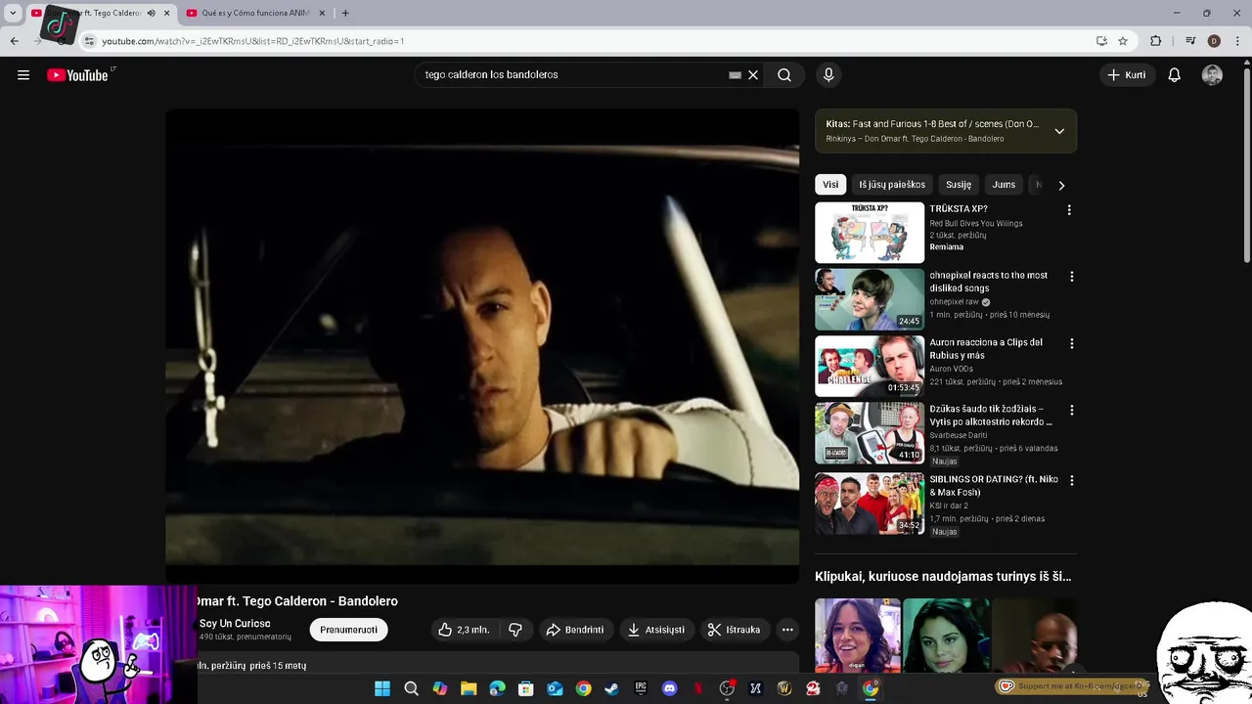Create a clip with Ištrauka

(x=734, y=630)
